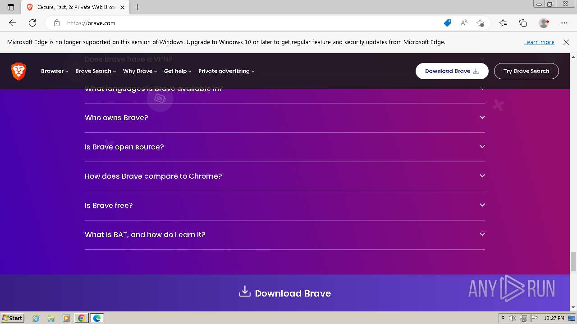Click the system clock 10:27 PM
Screen dimensions: 577x324
pyautogui.click(x=554, y=318)
